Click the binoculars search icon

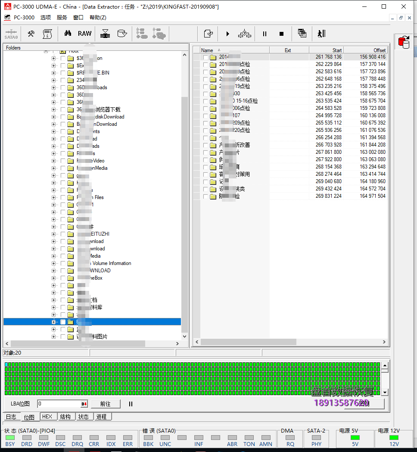click(68, 34)
